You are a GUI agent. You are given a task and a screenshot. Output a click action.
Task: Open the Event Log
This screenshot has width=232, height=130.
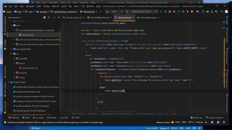pyautogui.click(x=196, y=118)
